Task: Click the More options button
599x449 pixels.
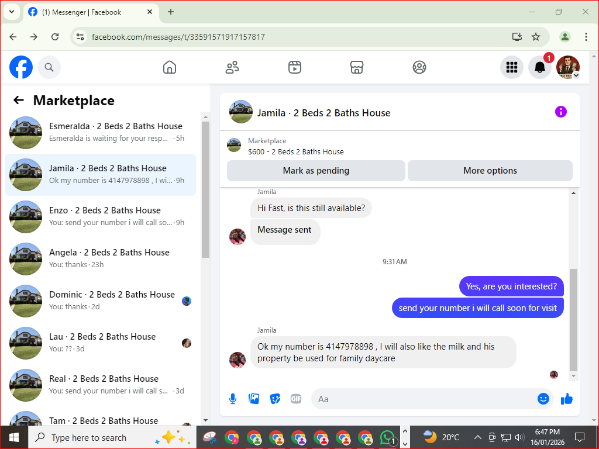Action: point(490,171)
